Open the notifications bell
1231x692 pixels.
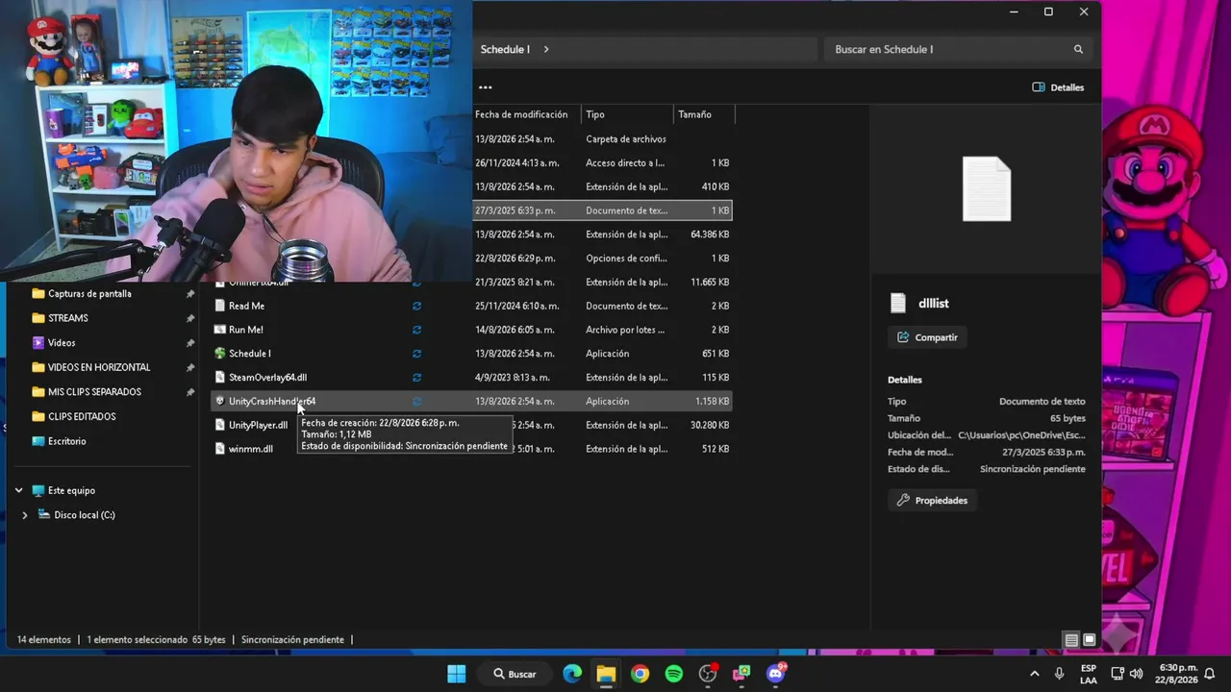tap(1210, 674)
